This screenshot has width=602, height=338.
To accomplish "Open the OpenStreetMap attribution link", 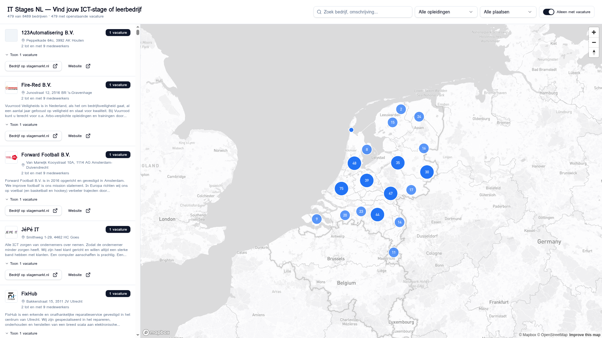I will pyautogui.click(x=552, y=335).
